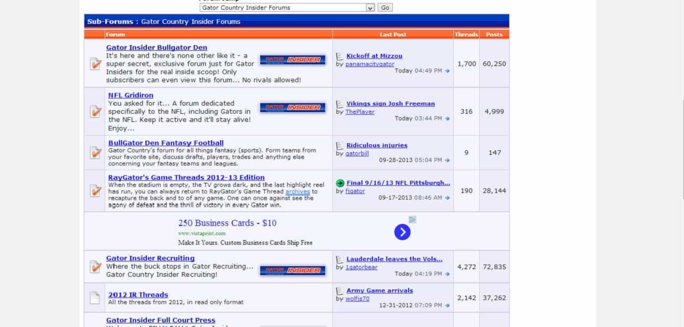Click the Forum column header
The image size is (684, 327).
[115, 35]
